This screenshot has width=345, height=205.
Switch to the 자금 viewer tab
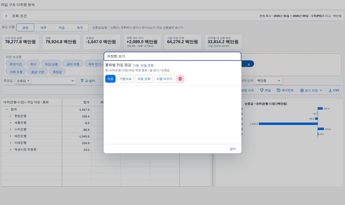point(61,28)
